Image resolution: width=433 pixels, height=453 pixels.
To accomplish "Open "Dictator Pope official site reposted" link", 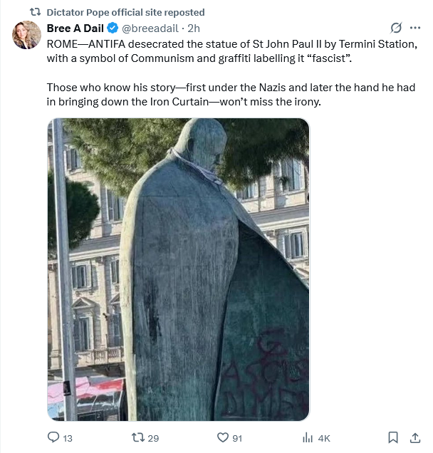I will pos(125,12).
